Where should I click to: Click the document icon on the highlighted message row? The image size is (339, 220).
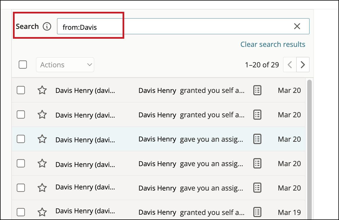tap(257, 139)
